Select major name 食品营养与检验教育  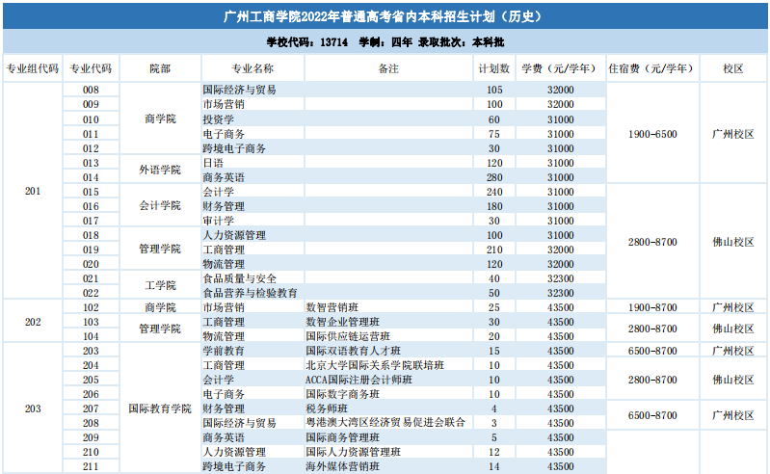coord(250,293)
